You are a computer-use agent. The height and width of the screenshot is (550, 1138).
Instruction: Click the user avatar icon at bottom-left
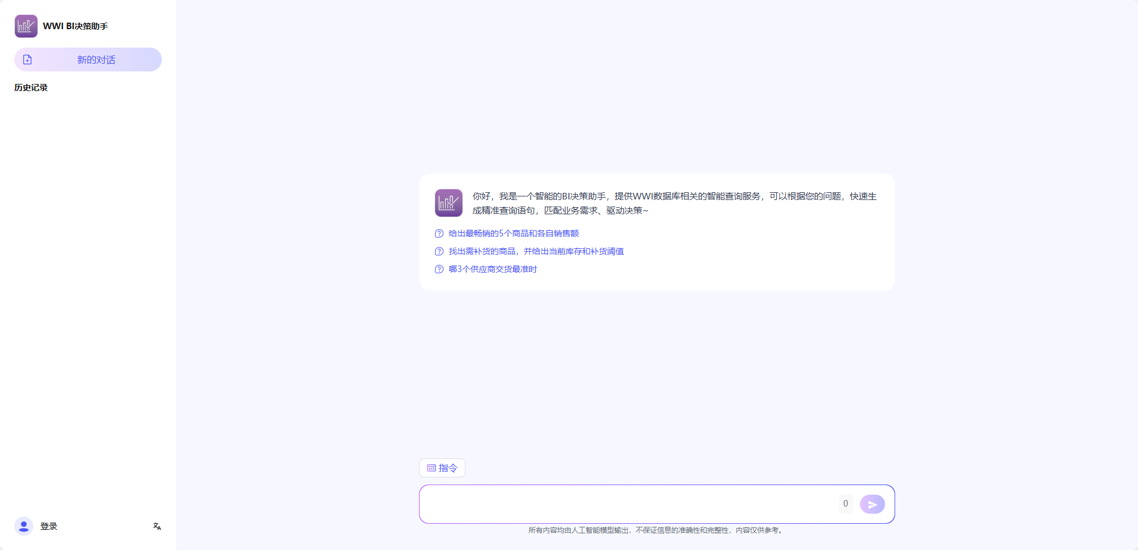(24, 526)
